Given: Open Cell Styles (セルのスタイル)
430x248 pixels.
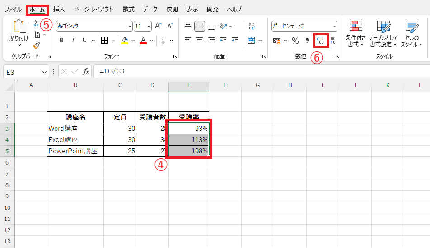Looking at the screenshot, I should pos(411,34).
